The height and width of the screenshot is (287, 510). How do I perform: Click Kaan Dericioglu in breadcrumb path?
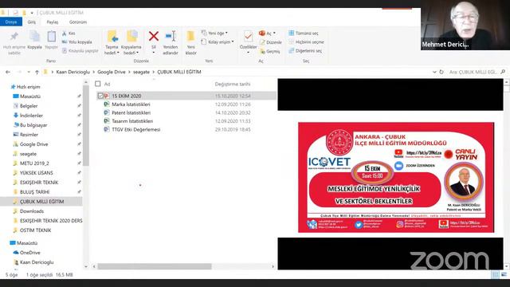click(x=73, y=72)
